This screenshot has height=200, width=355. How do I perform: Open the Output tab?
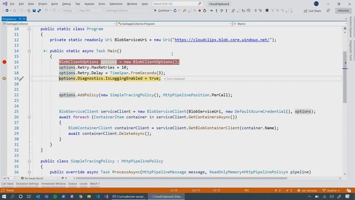73,184
